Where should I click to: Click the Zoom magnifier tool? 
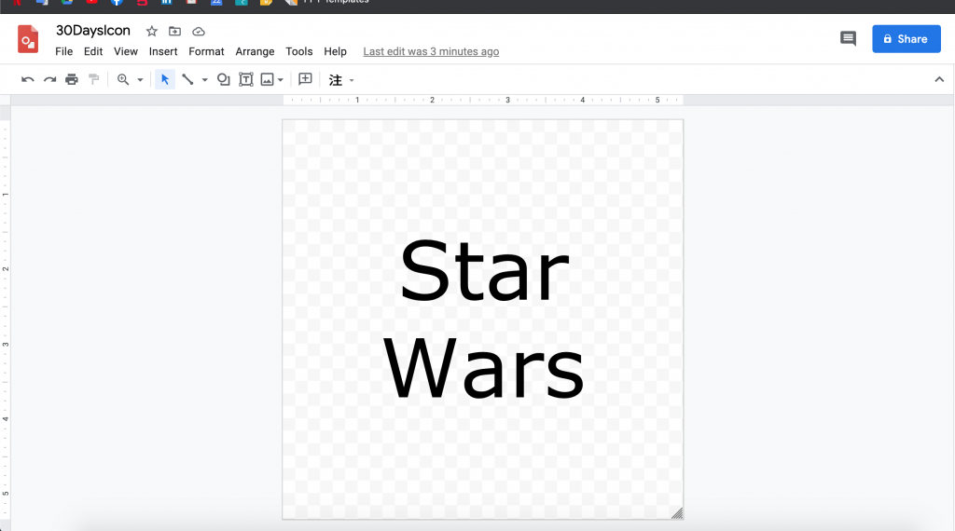(x=123, y=80)
